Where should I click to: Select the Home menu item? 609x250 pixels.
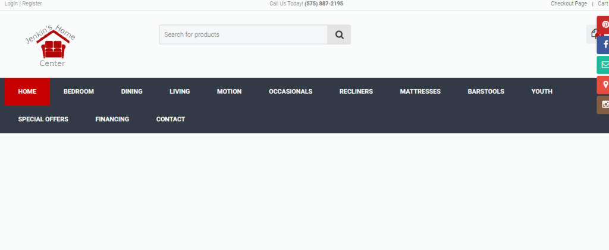(x=27, y=91)
